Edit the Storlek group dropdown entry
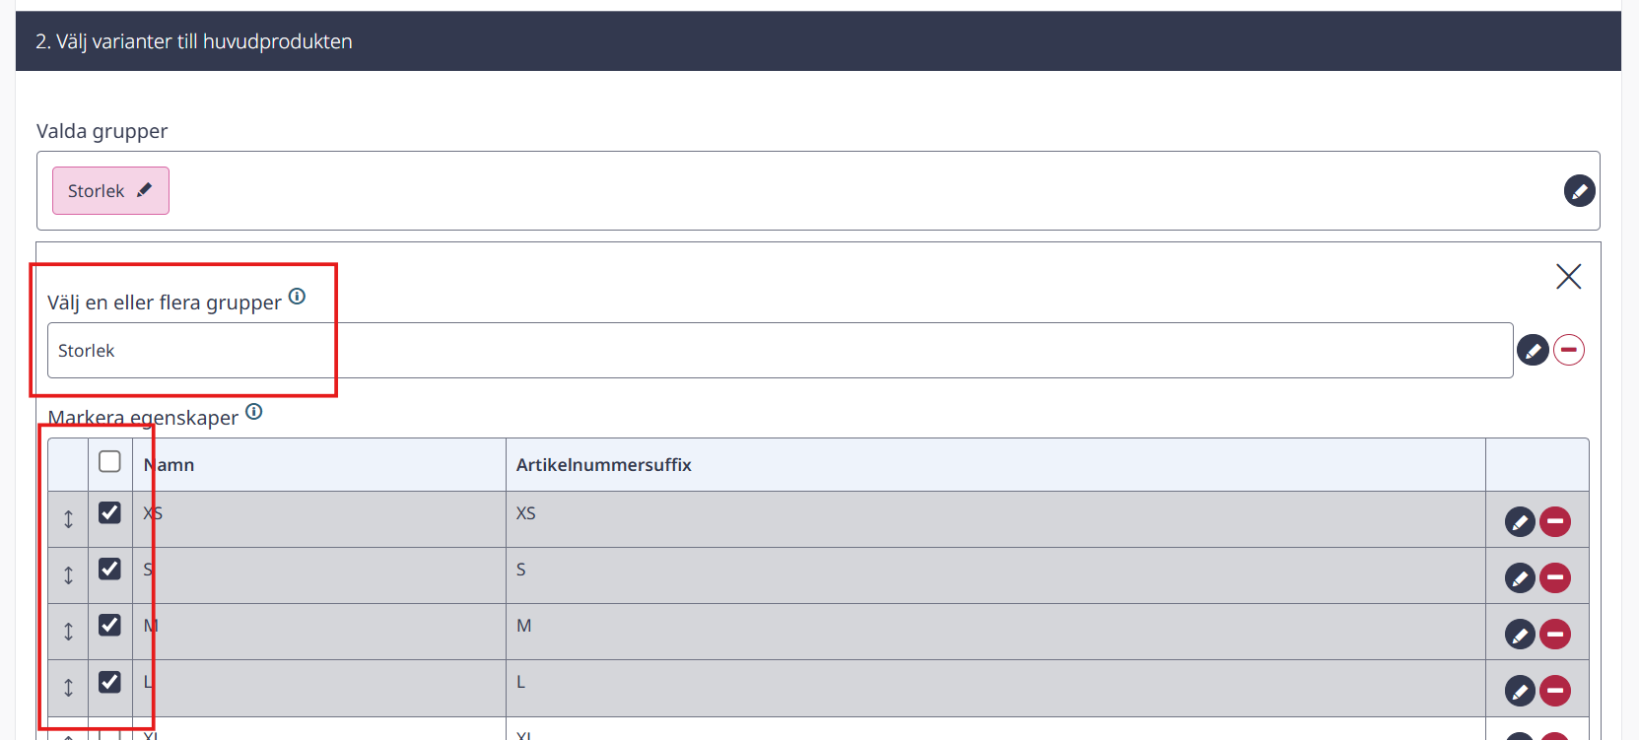The width and height of the screenshot is (1639, 740). point(1533,350)
